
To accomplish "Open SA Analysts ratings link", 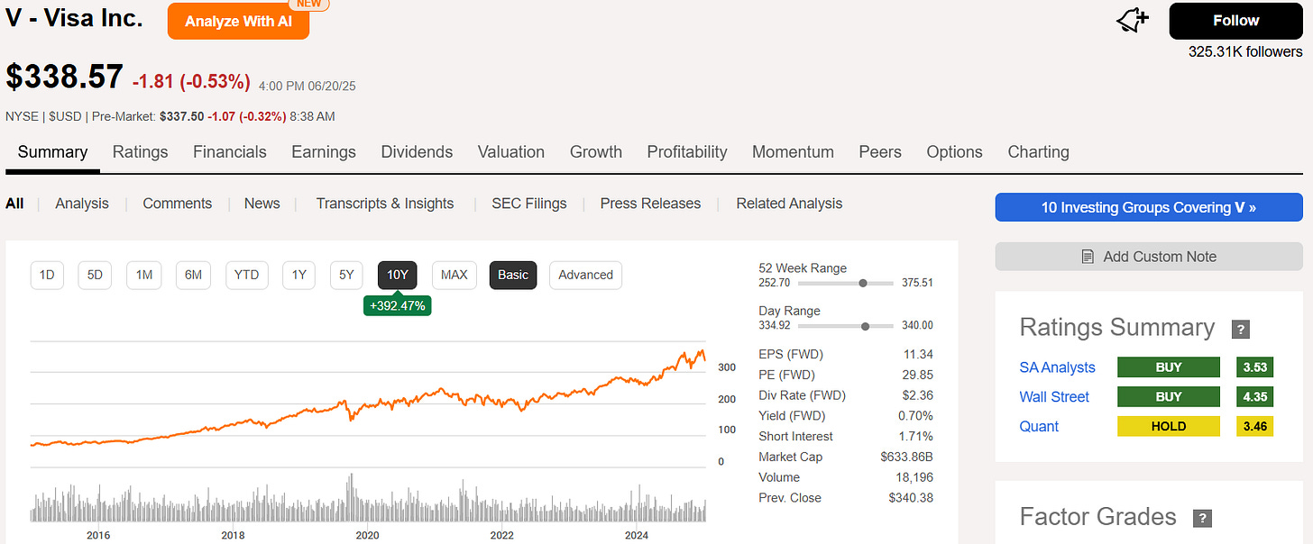I will click(x=1057, y=367).
